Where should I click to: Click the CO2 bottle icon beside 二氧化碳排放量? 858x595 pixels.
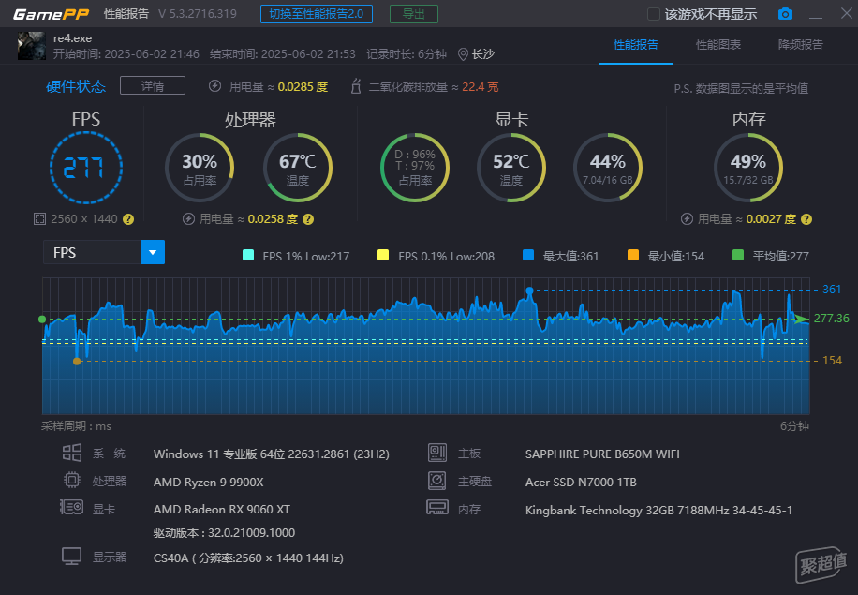click(356, 86)
